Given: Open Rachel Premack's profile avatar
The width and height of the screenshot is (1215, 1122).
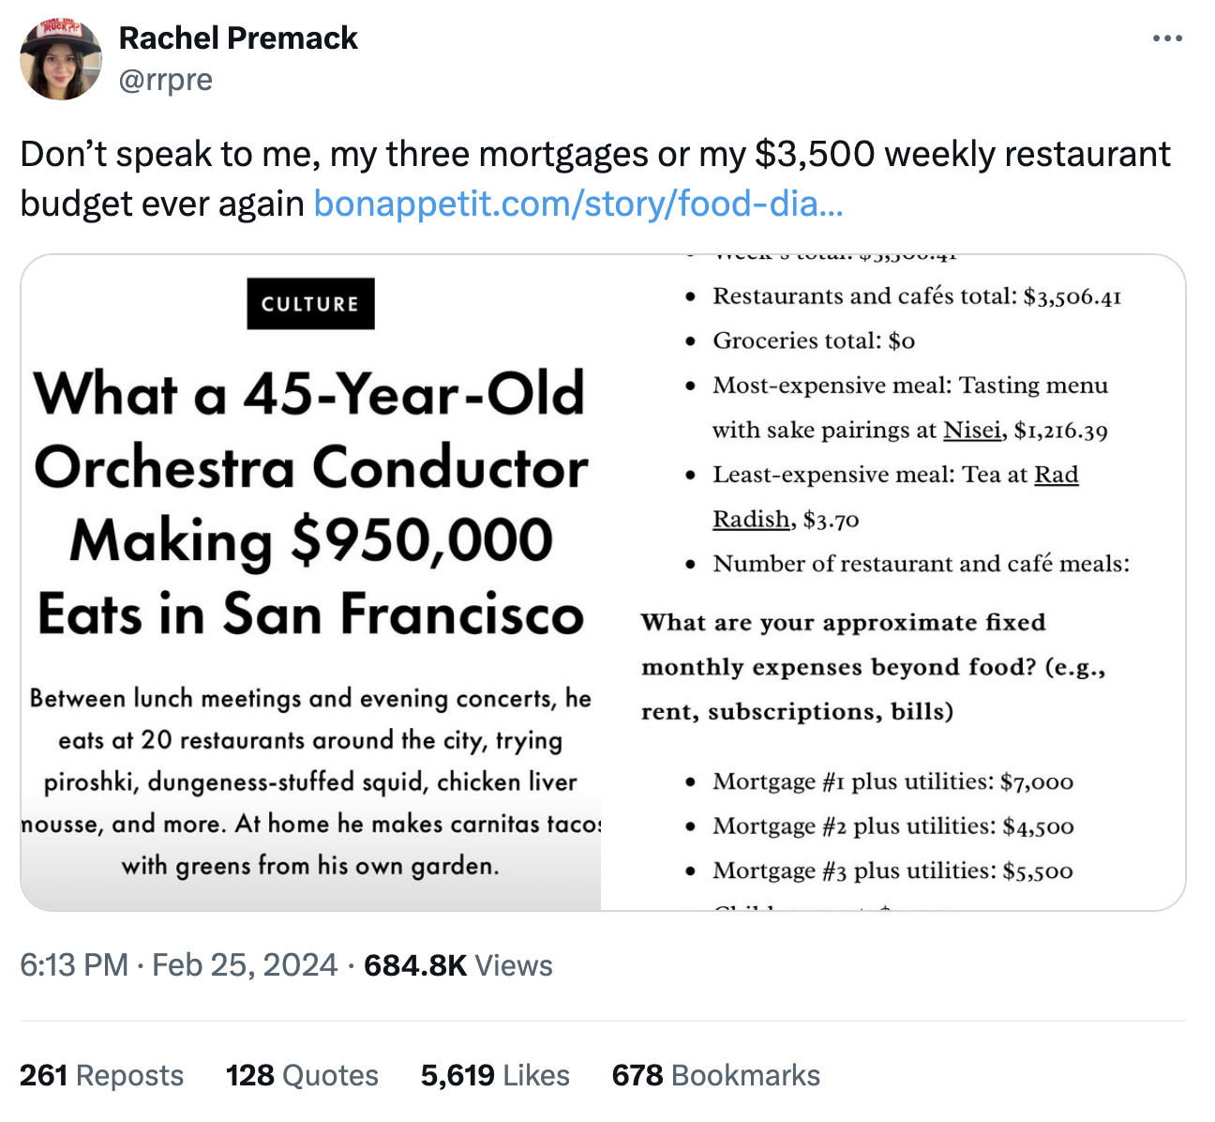Looking at the screenshot, I should (x=61, y=58).
